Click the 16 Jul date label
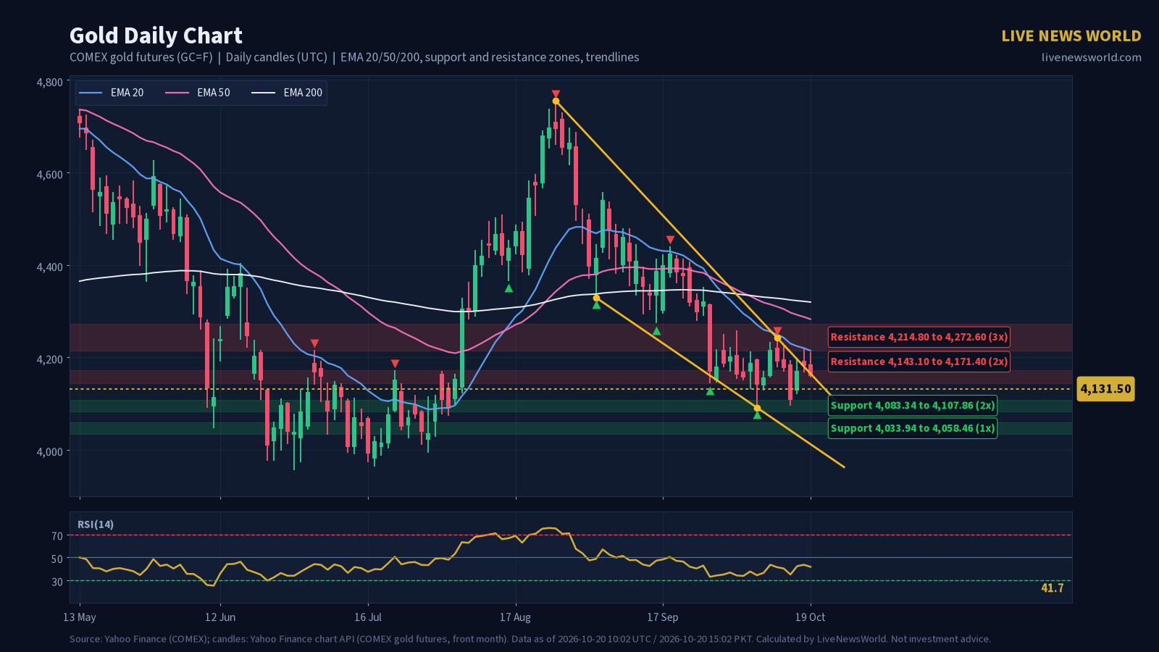 coord(368,617)
